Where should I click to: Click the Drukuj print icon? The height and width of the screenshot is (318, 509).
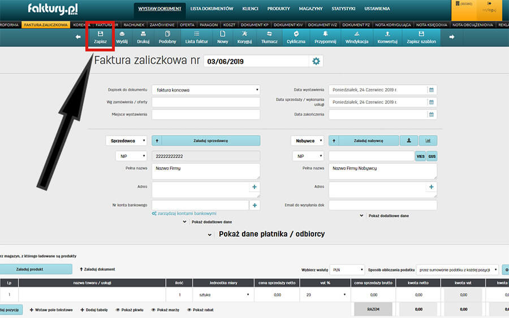[x=143, y=37]
